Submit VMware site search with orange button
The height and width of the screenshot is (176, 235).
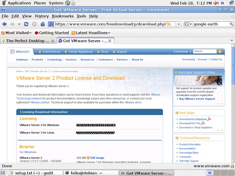[x=220, y=51]
